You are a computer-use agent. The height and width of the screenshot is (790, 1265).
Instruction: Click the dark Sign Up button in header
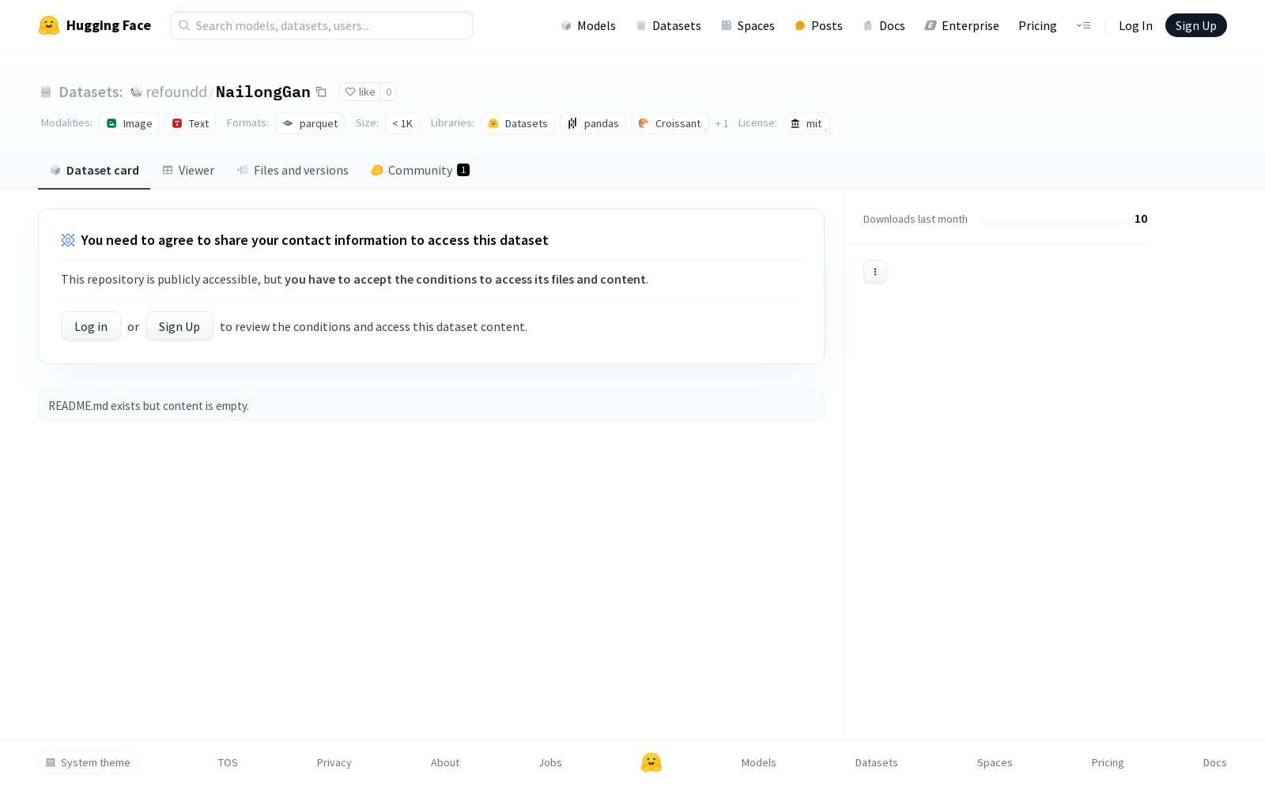1195,25
